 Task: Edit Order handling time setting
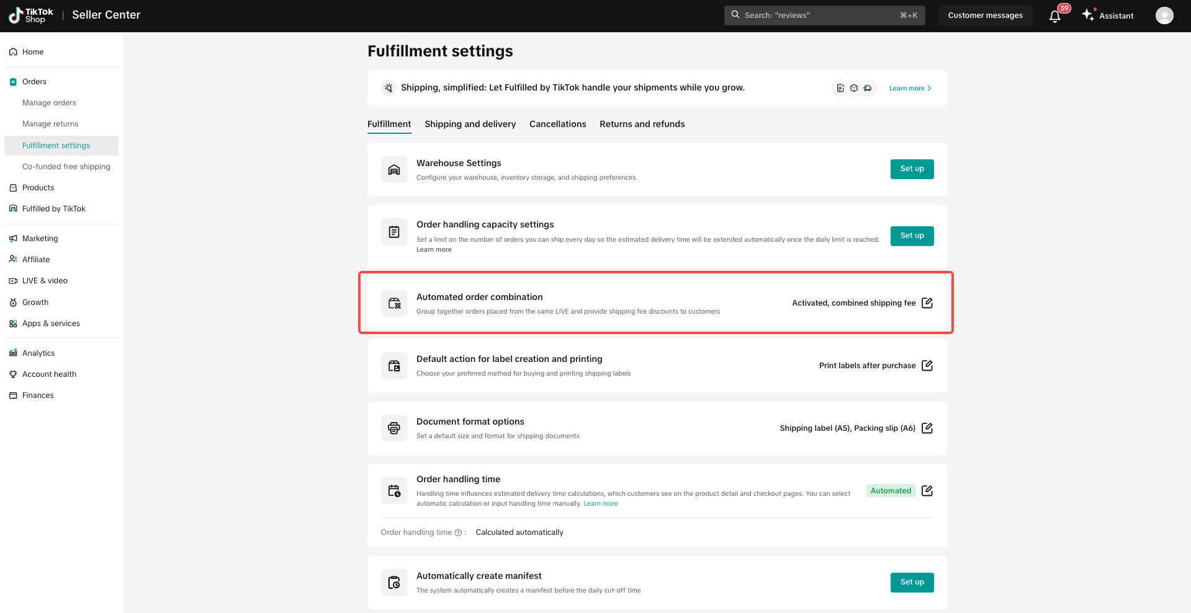(x=927, y=491)
